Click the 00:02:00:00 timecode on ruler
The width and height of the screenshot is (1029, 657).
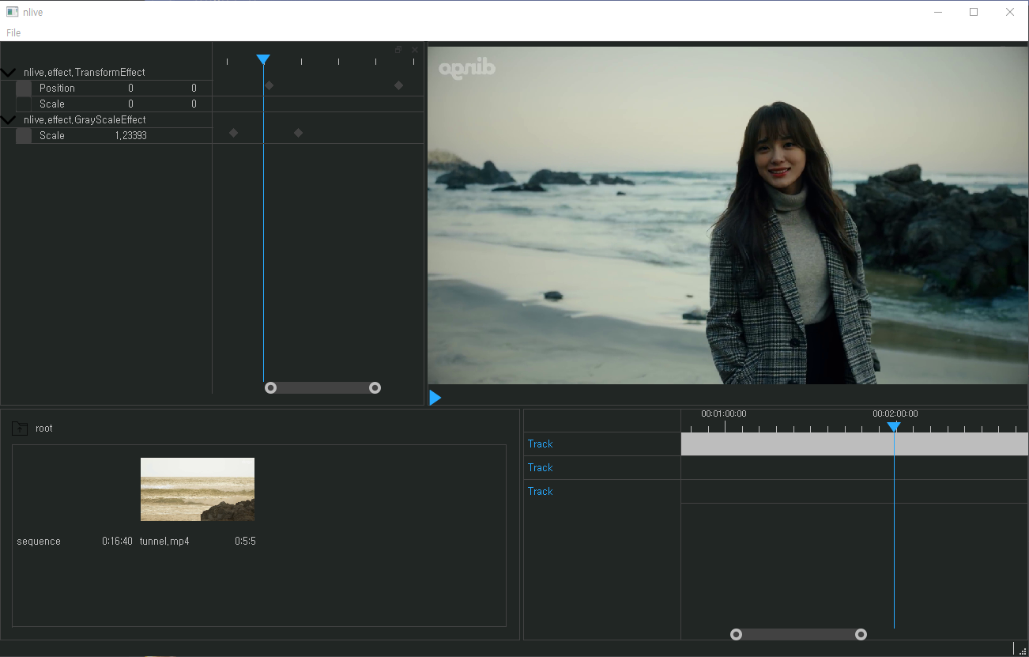coord(895,413)
